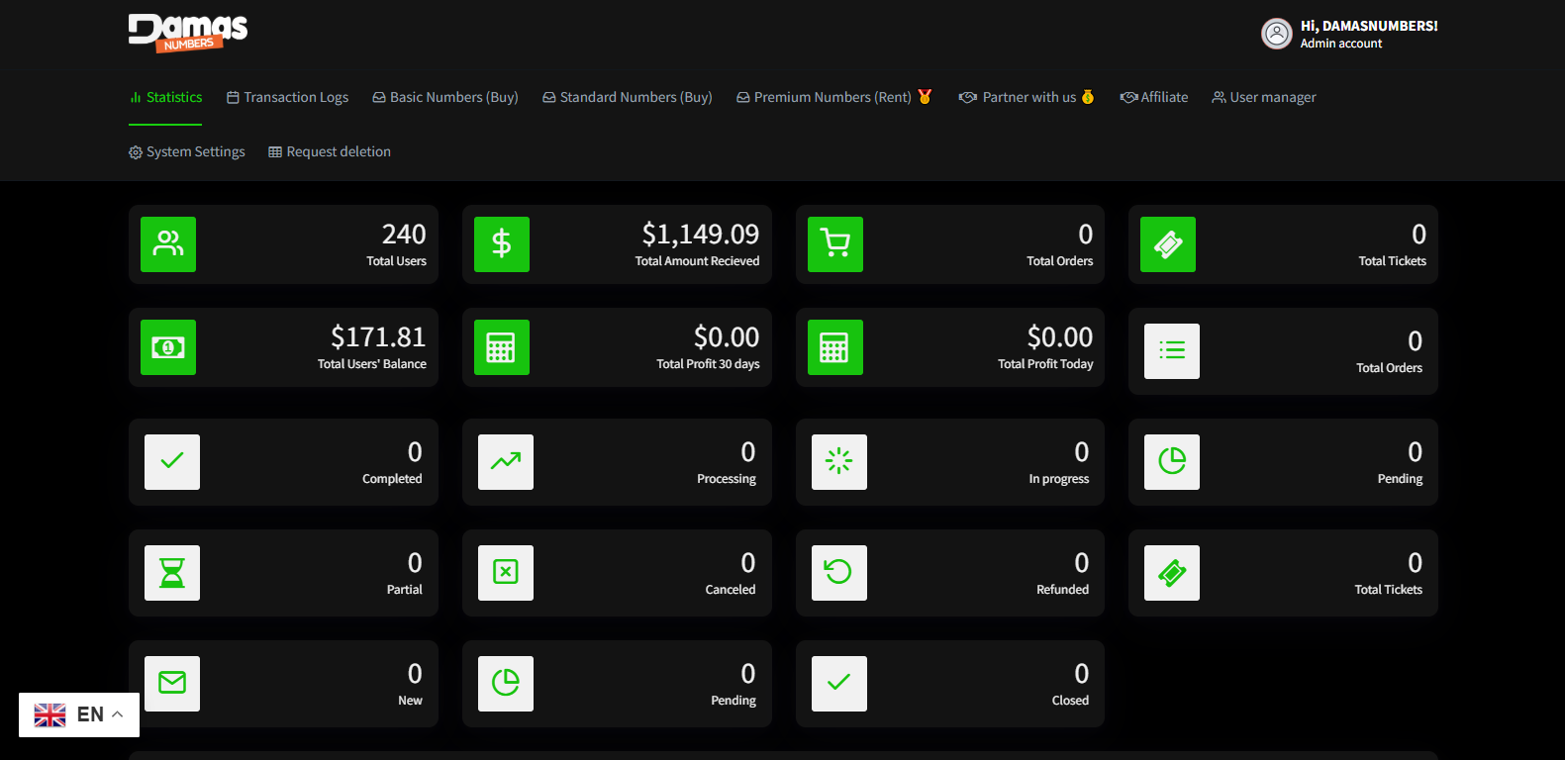Screen dimensions: 1565x760
Task: Click the user avatar icon in header
Action: 1277,34
